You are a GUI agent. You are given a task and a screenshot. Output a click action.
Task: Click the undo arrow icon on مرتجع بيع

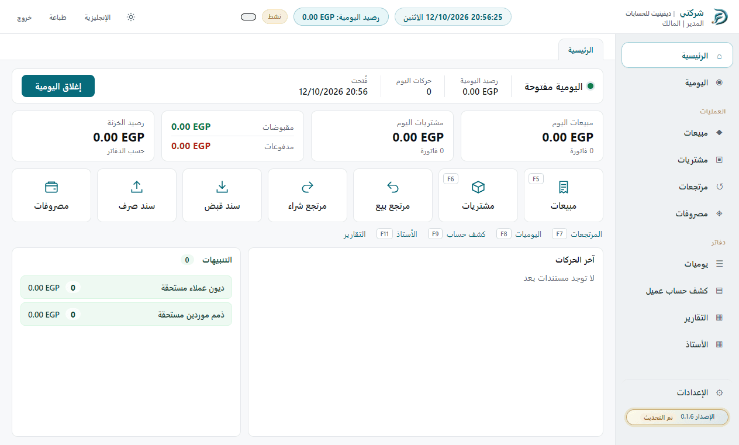(x=393, y=187)
